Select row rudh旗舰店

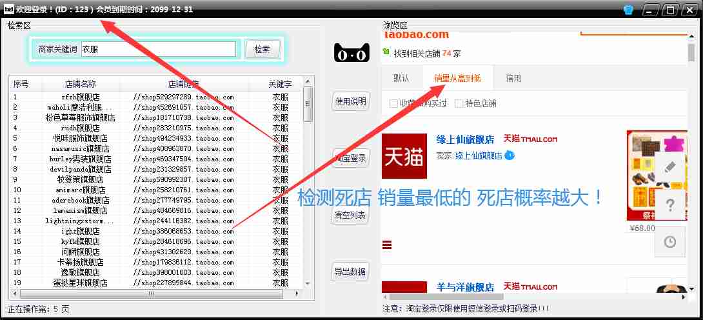pos(156,128)
